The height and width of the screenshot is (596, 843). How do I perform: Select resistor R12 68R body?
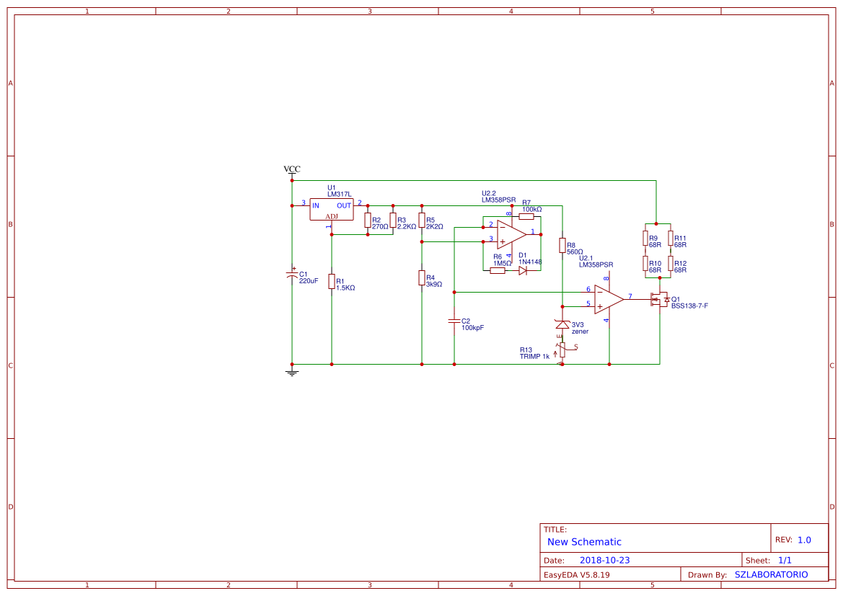click(x=670, y=264)
